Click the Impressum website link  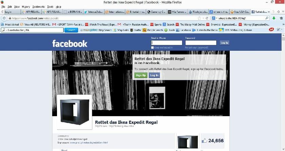89,143
